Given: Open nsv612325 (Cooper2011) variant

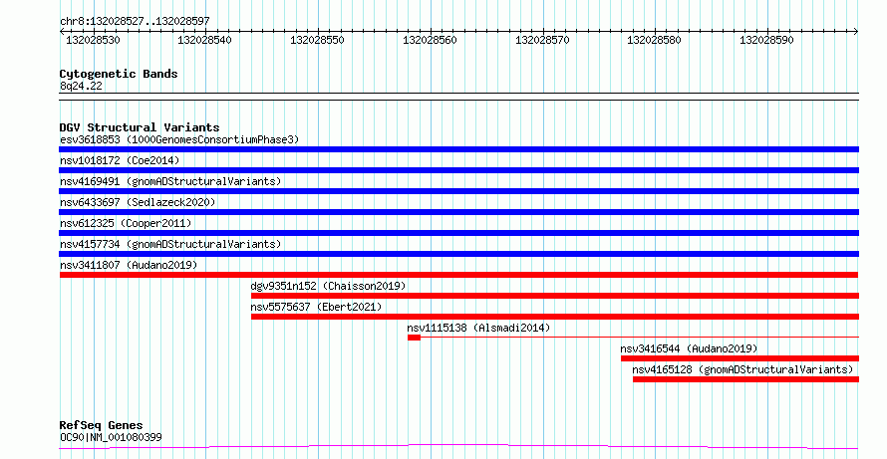Looking at the screenshot, I should point(126,223).
